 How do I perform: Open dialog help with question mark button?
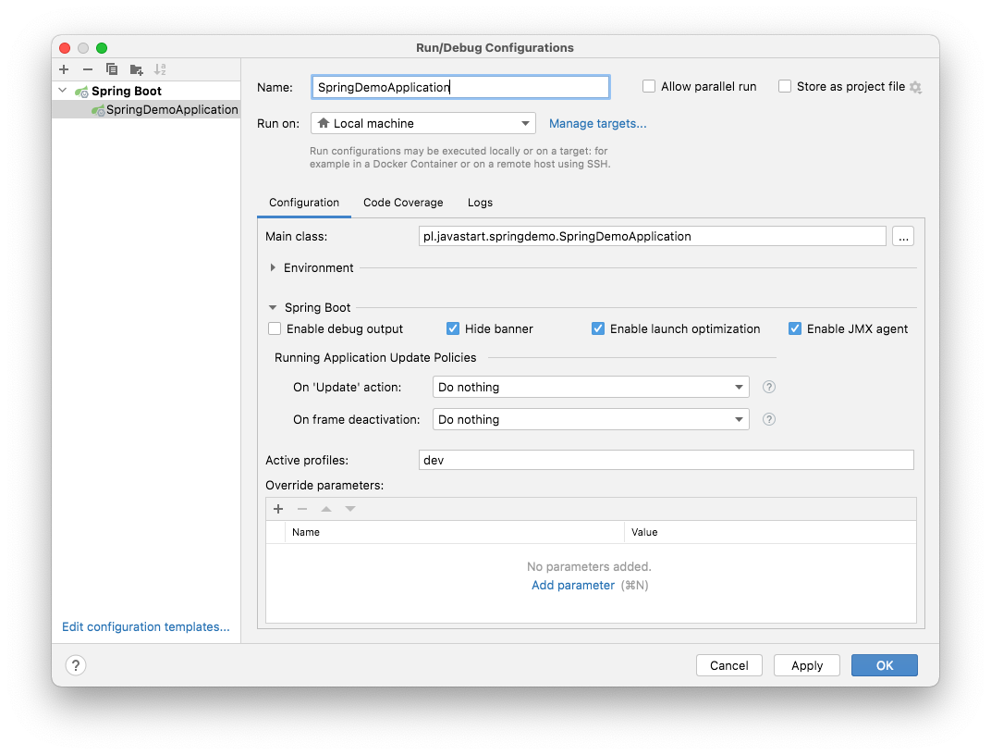76,665
